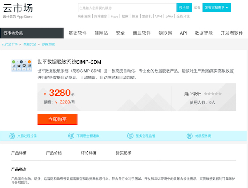The height and width of the screenshot is (188, 248).
Task: Click the 优 quality provider icon
Action: point(189,136)
